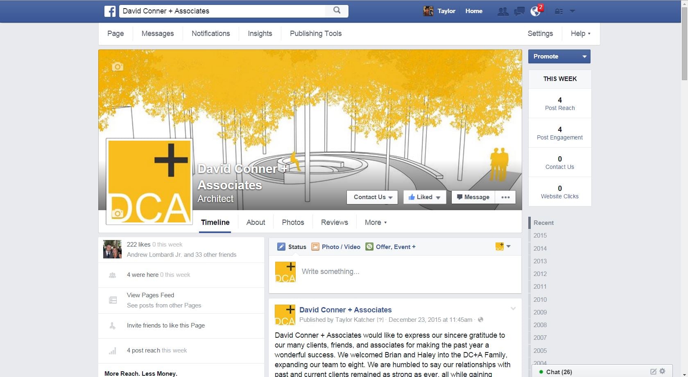
Task: Click the invite friends person icon
Action: pyautogui.click(x=112, y=326)
